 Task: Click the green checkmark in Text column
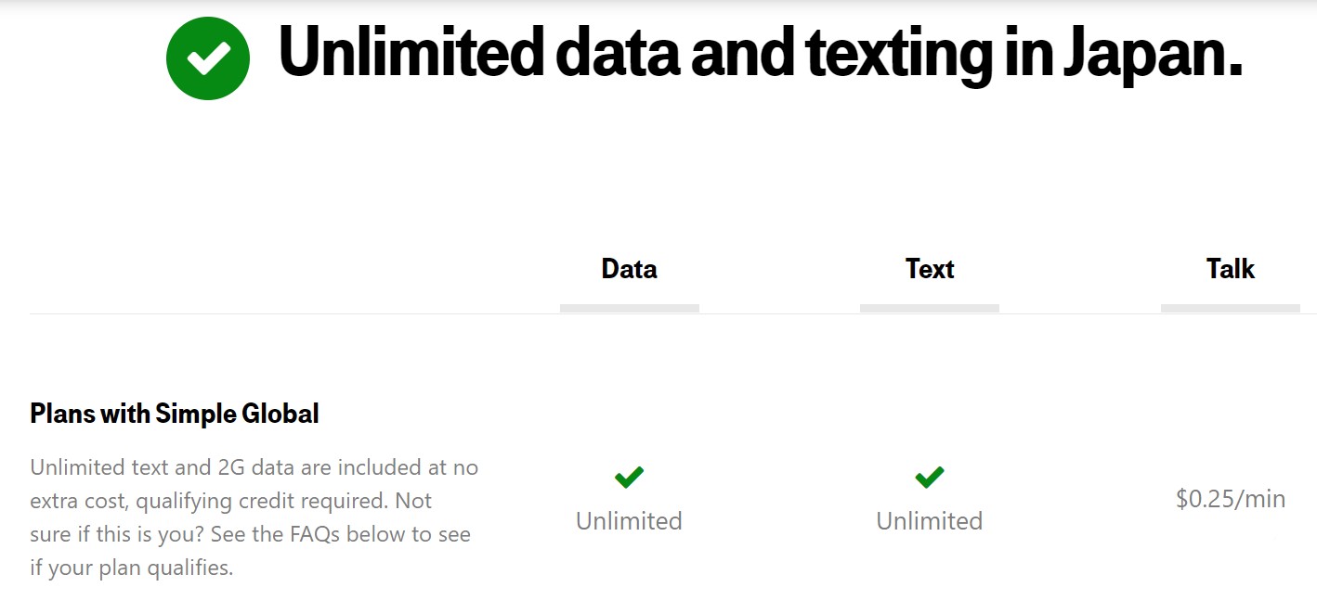[x=930, y=478]
